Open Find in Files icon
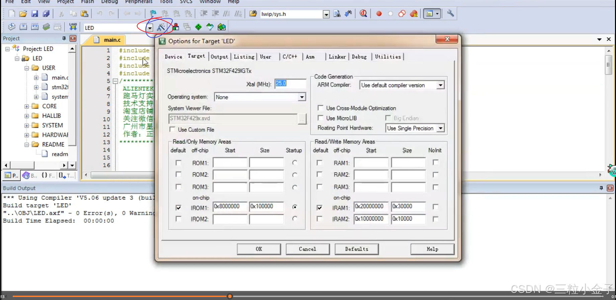616x300 pixels. point(253,14)
